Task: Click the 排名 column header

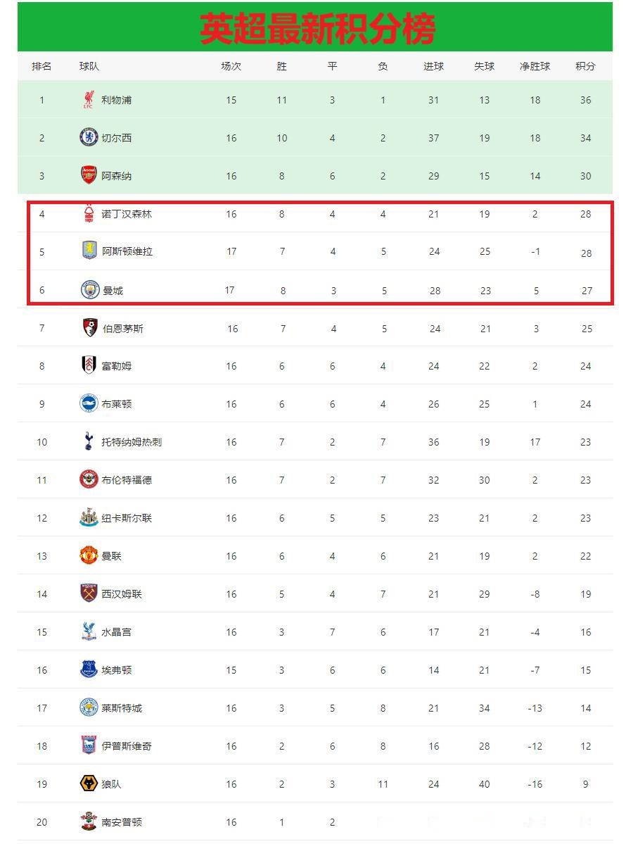Action: tap(41, 66)
